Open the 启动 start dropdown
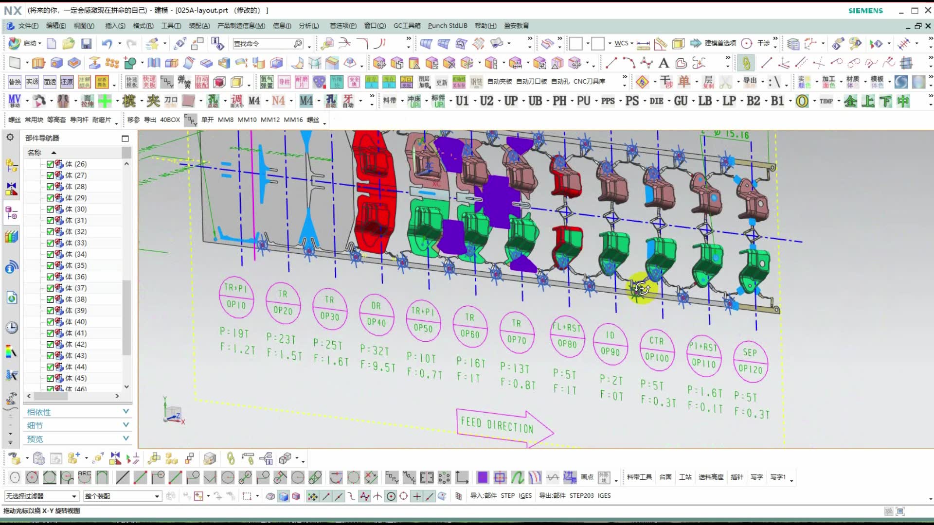Viewport: 934px width, 525px height. 32,44
